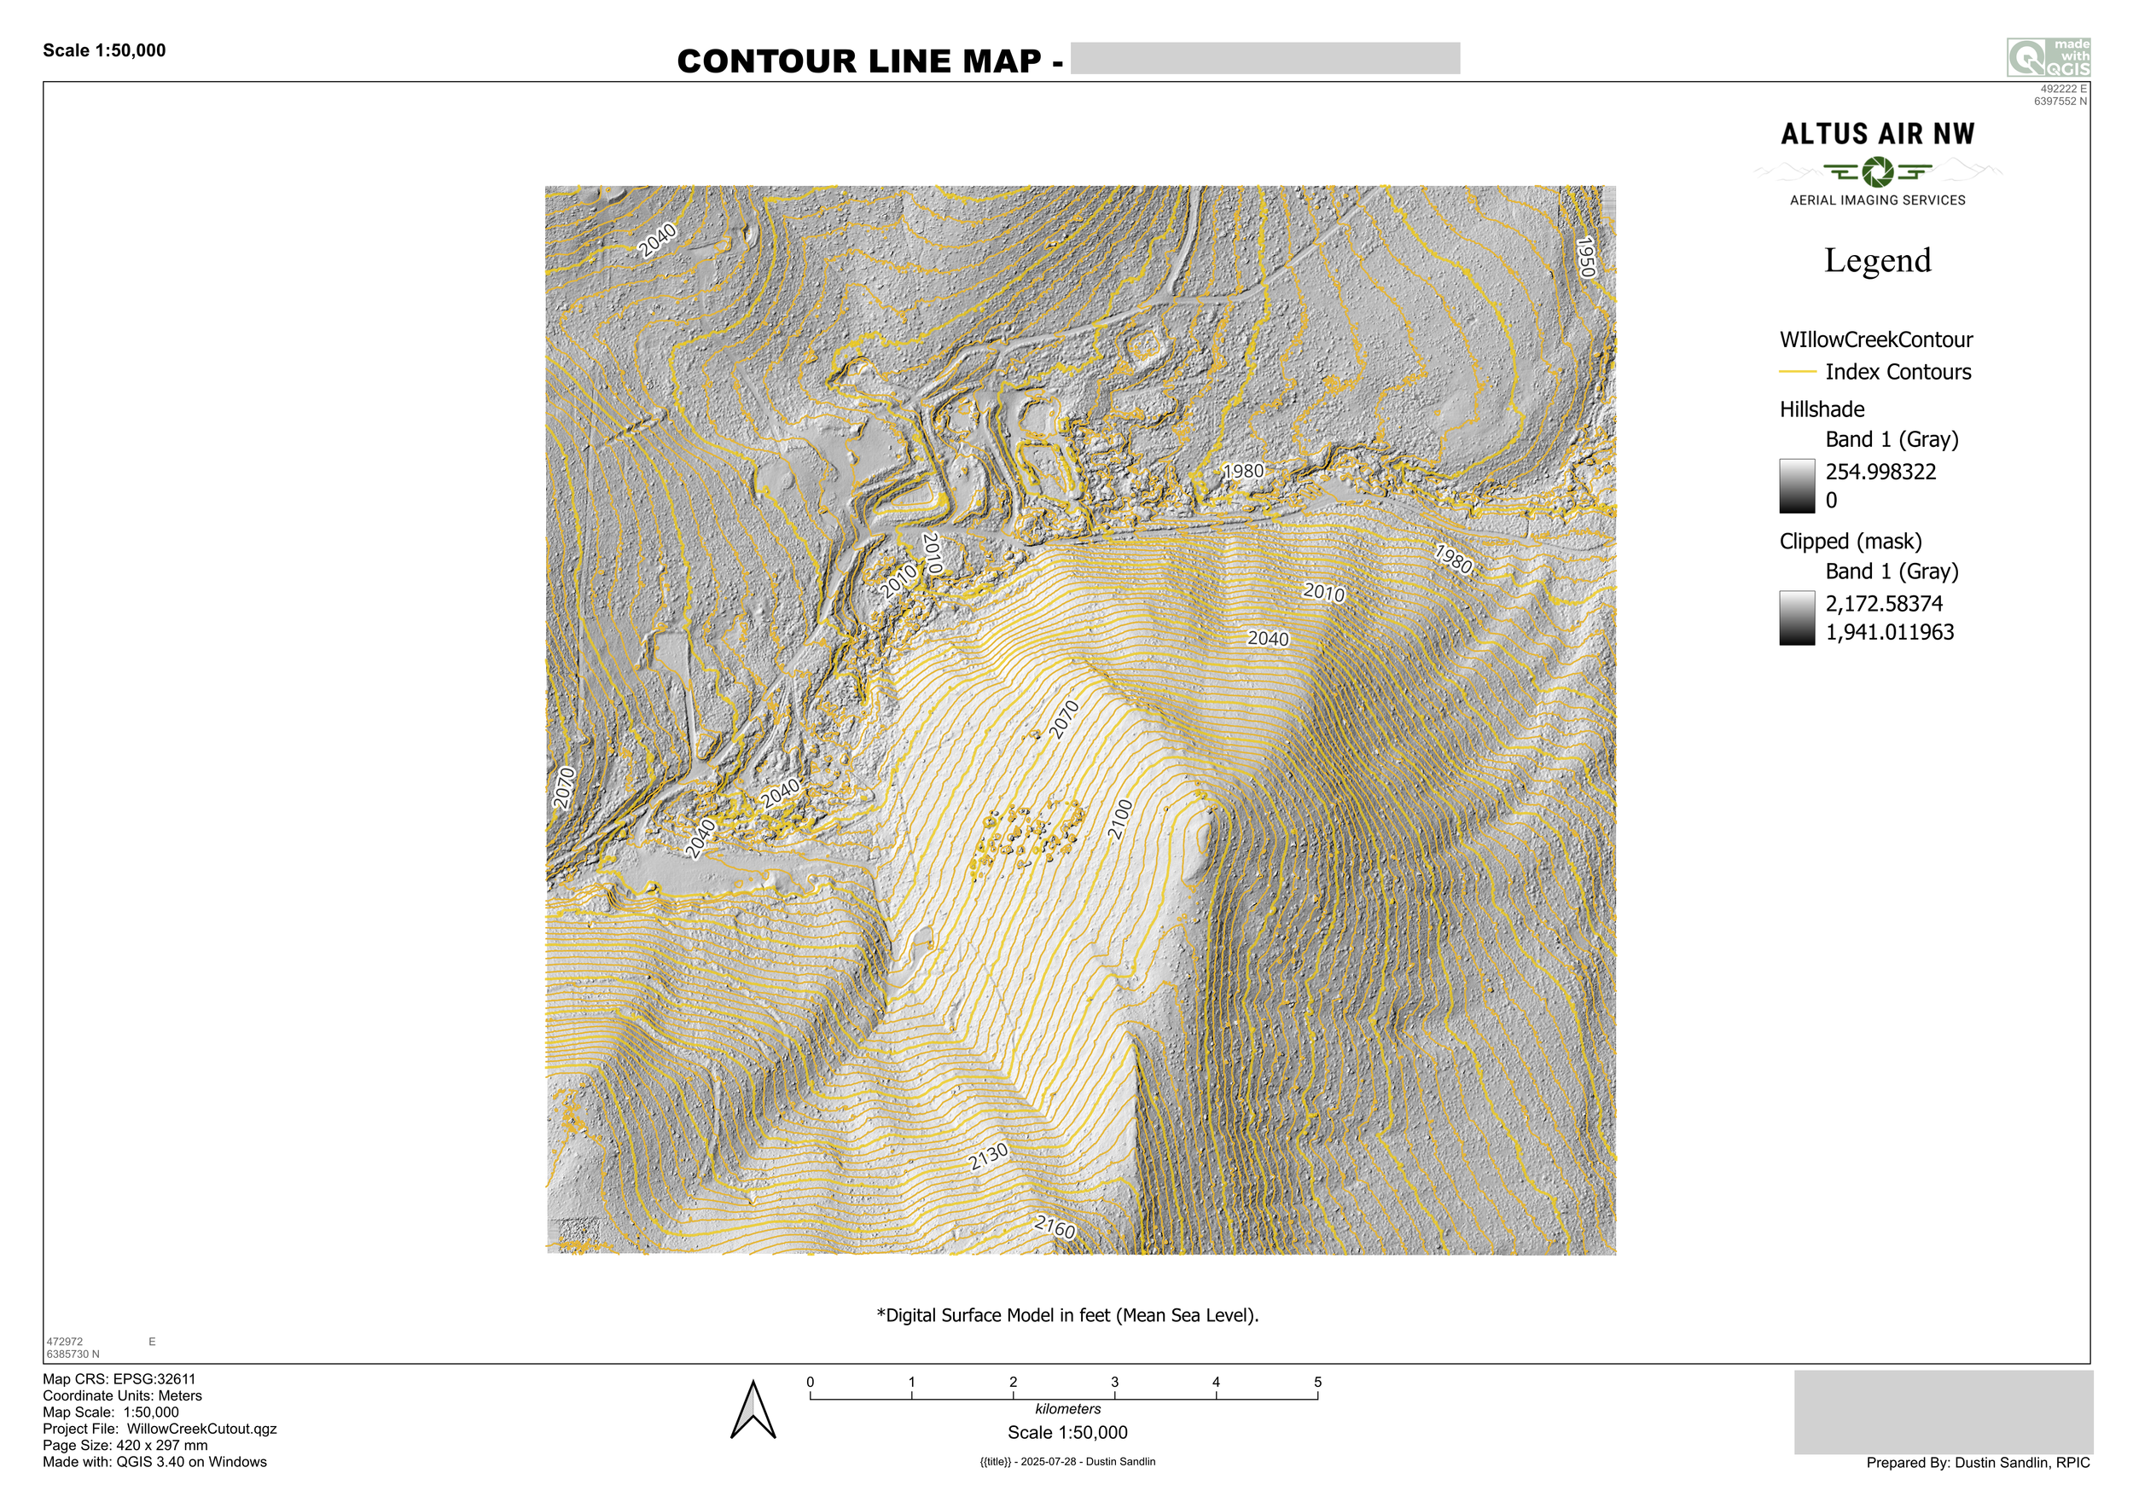Click the Altus Air NW aperture logo

pos(1878,171)
